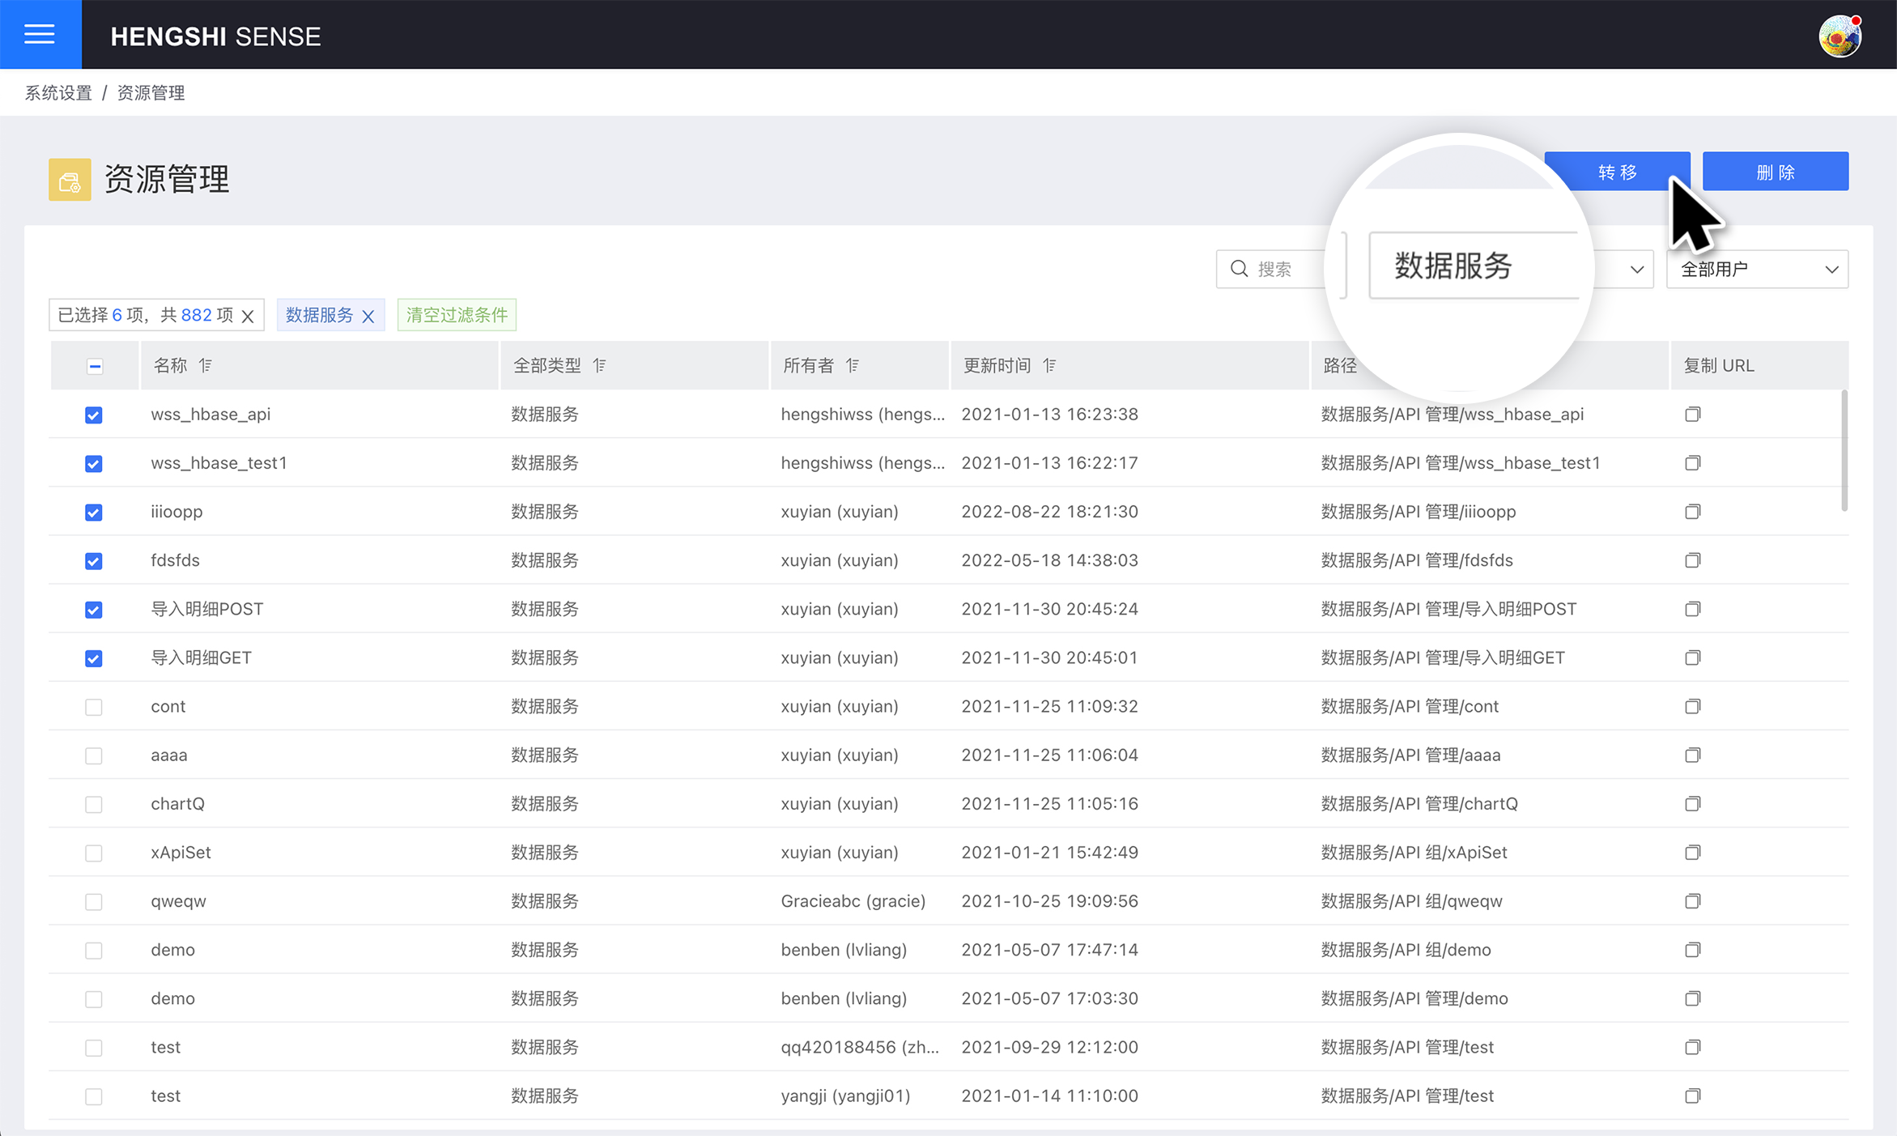Check the cont row checkbox
Viewport: 1897px width, 1136px height.
point(94,707)
